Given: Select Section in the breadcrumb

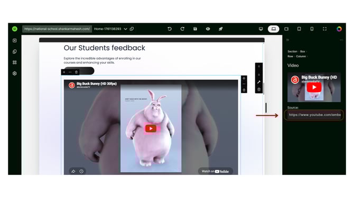Looking at the screenshot, I should click(292, 52).
